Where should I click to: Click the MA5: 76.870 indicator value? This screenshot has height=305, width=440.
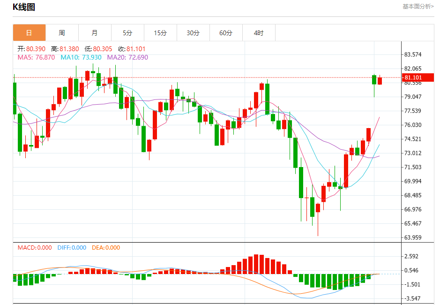click(x=36, y=57)
